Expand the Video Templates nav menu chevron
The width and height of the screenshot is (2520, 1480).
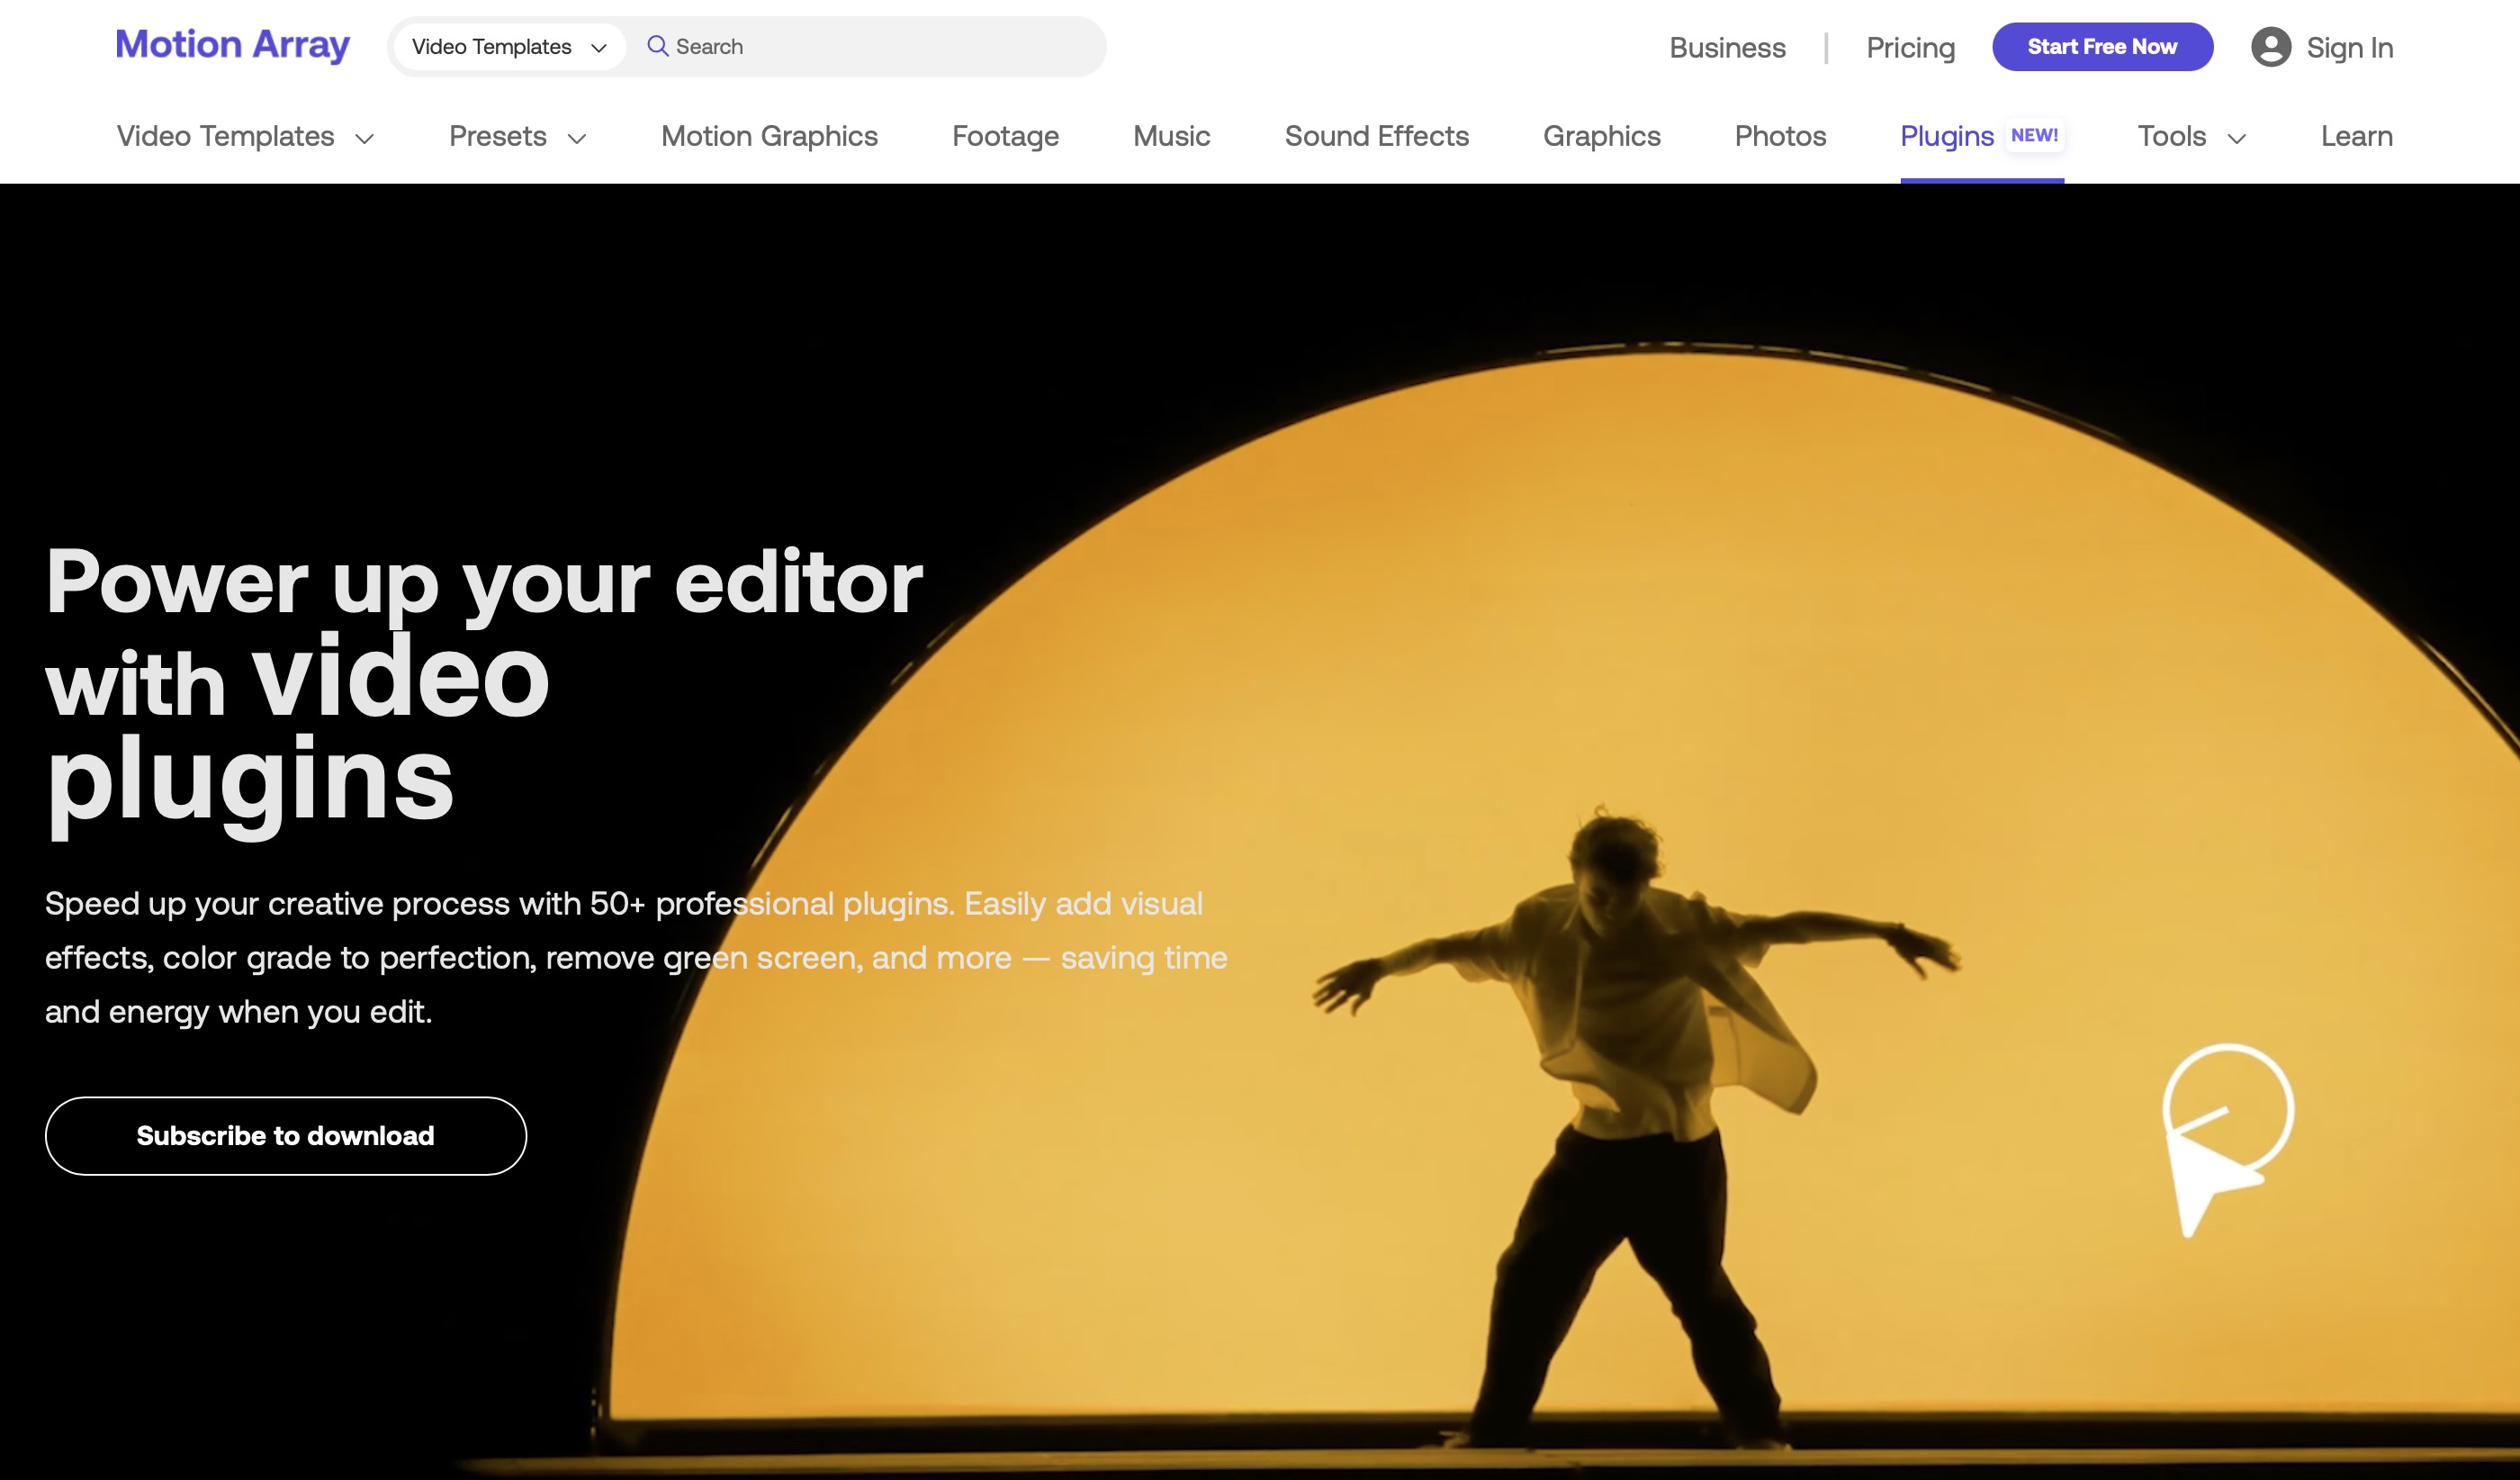(365, 138)
